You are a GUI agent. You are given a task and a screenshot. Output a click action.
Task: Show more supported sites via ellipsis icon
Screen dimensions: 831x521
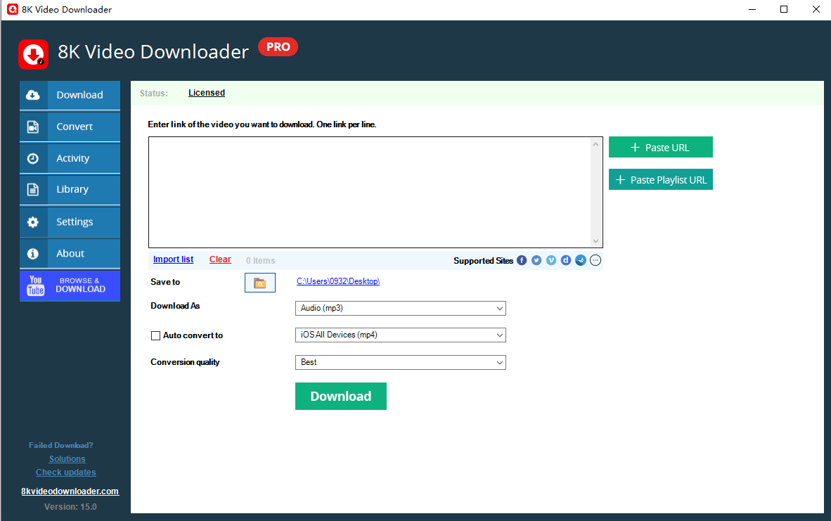coord(595,260)
